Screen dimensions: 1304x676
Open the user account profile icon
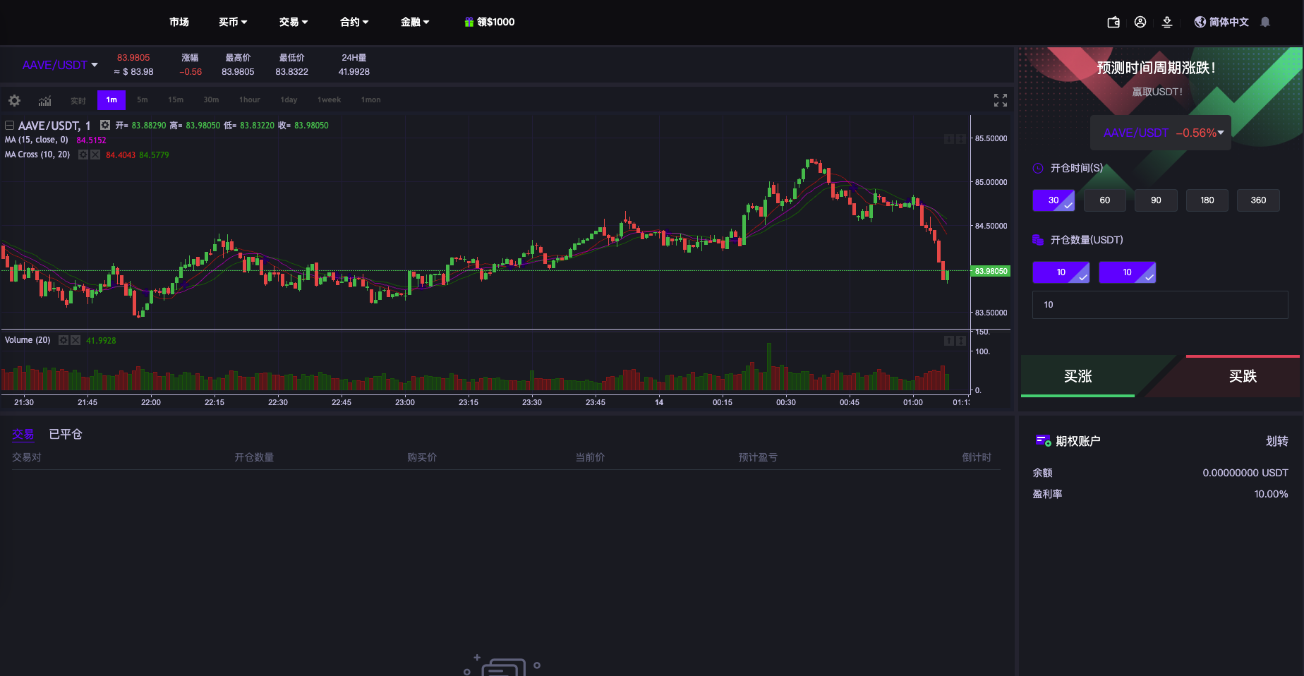1140,22
